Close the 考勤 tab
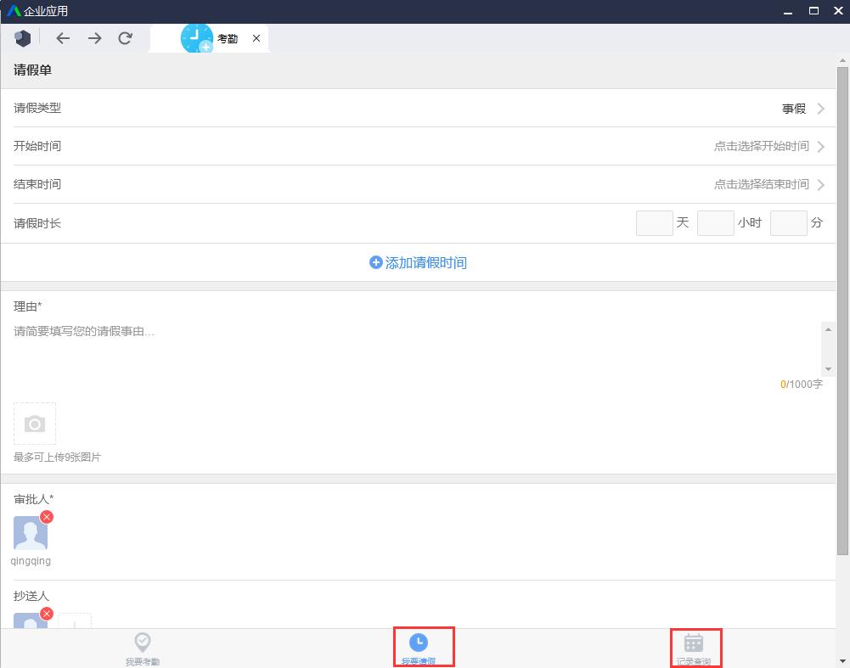 tap(256, 38)
